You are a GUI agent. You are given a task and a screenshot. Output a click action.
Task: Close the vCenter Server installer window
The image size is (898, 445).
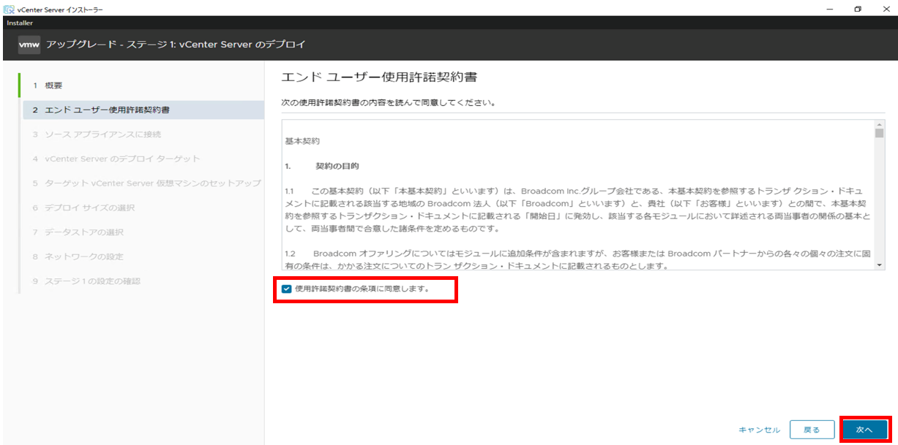(x=886, y=8)
